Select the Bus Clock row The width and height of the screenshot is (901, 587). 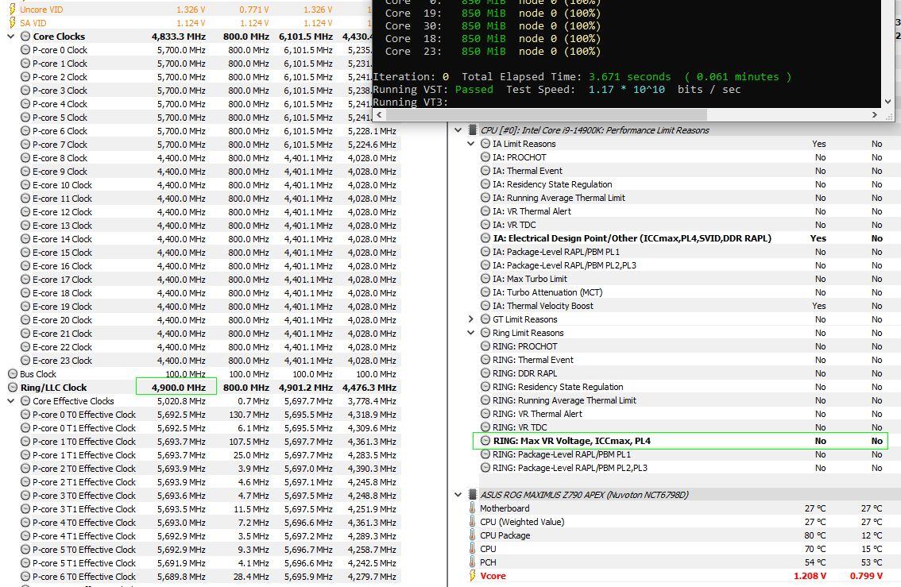coord(200,374)
